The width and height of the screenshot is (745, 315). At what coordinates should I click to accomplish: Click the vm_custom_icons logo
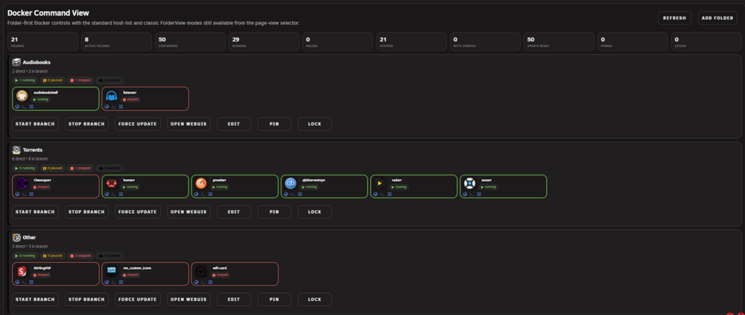[111, 271]
